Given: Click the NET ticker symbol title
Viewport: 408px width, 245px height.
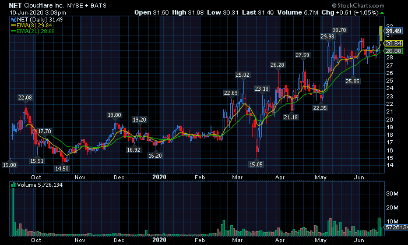Looking at the screenshot, I should 15,5.
